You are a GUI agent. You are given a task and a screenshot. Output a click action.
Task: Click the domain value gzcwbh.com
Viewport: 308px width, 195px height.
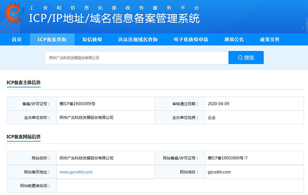[219, 172]
